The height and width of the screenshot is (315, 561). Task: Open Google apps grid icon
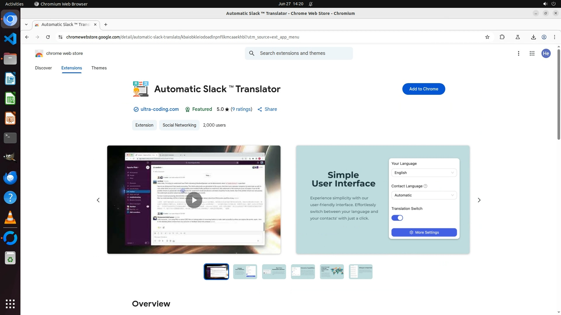pyautogui.click(x=532, y=53)
